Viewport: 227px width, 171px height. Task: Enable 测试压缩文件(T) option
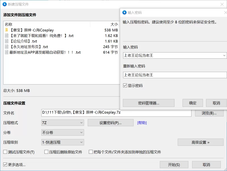click(x=5, y=152)
